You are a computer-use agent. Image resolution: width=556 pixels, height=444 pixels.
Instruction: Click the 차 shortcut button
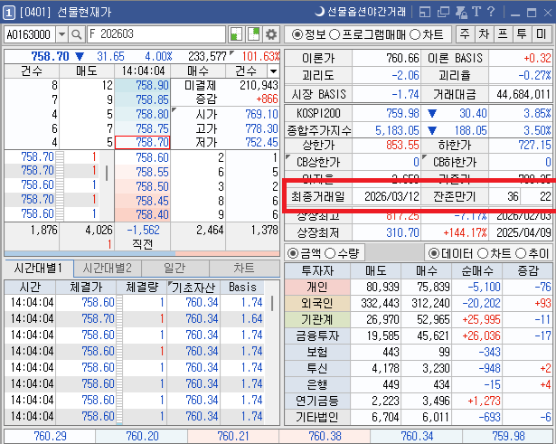click(484, 34)
